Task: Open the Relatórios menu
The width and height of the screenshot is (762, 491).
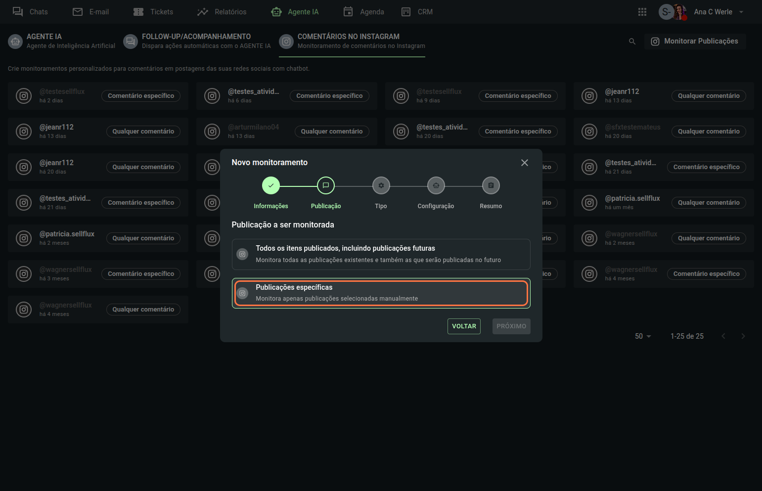Action: pos(222,12)
